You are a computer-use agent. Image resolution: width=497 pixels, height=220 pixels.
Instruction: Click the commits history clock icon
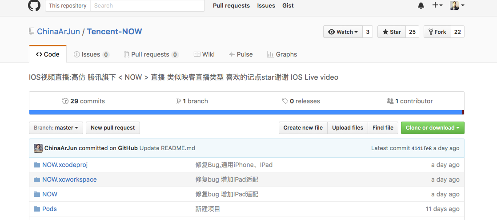tap(65, 101)
